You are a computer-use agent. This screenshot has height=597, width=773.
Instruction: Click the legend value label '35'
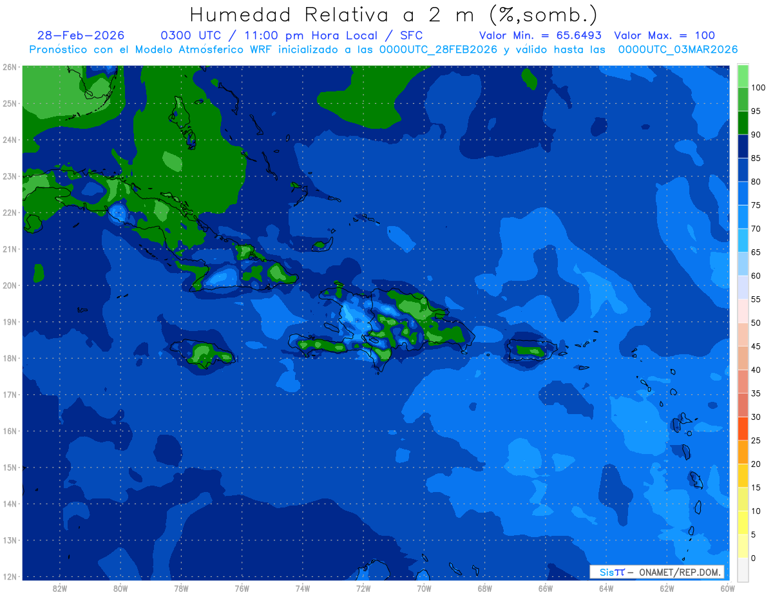click(755, 393)
